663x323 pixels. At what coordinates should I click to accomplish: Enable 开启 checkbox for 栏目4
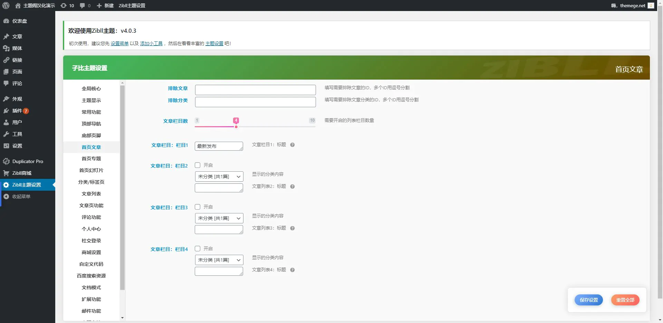pyautogui.click(x=198, y=249)
